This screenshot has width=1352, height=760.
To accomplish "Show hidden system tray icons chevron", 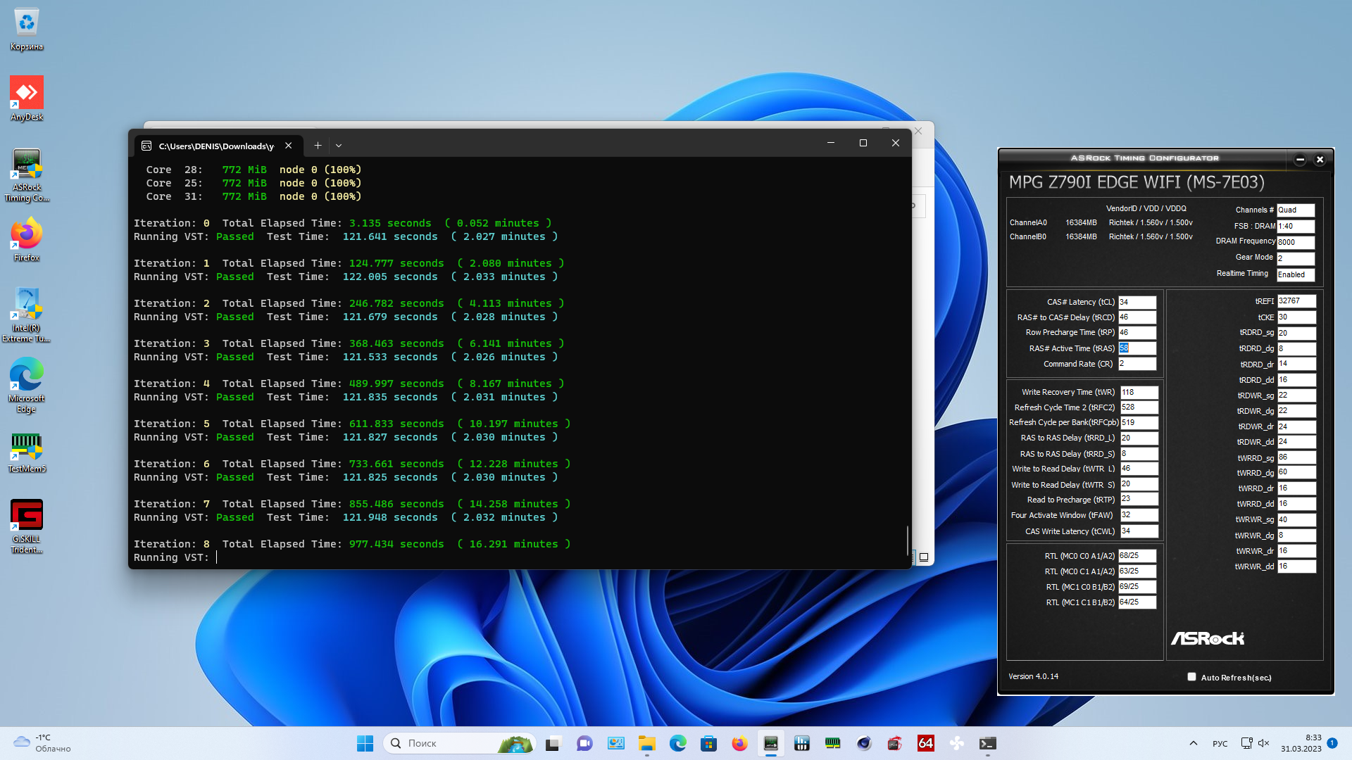I will point(1193,743).
